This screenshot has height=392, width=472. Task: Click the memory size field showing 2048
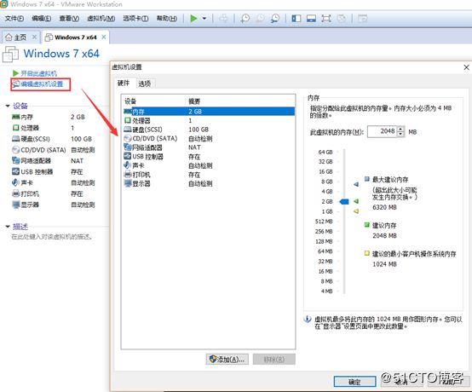[382, 131]
